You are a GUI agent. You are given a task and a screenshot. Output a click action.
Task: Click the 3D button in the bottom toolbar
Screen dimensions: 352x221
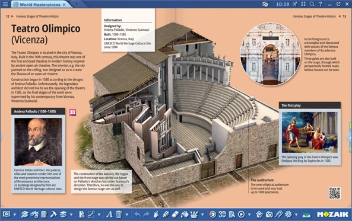(222, 214)
